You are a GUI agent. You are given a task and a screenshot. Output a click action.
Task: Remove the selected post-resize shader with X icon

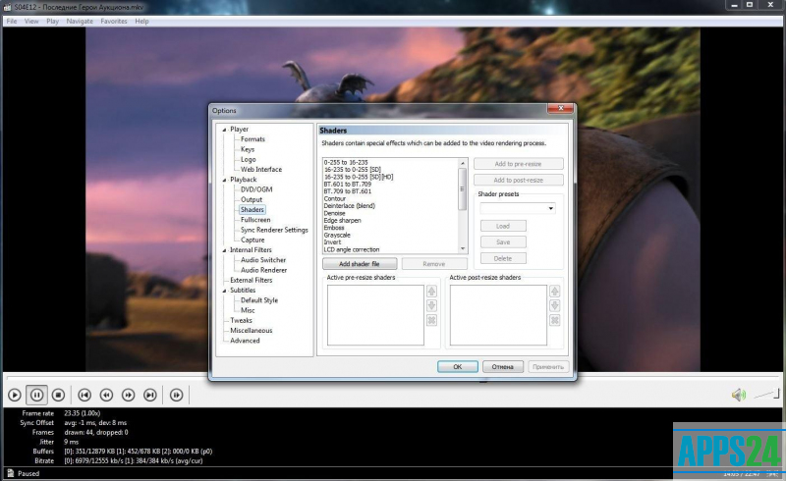(x=555, y=320)
